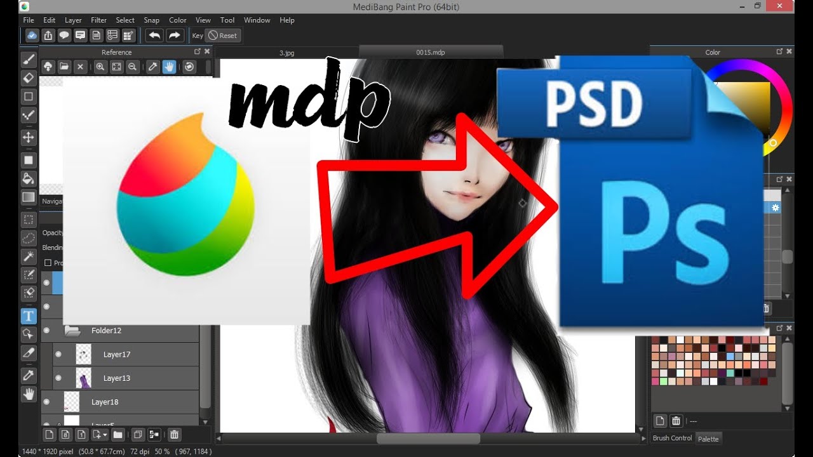Add new 8-bit layer
Image resolution: width=813 pixels, height=457 pixels.
tap(65, 435)
